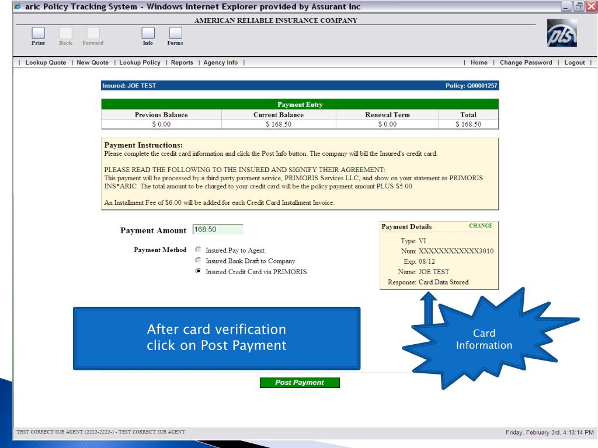Click the Insured: JOE TEST header text
This screenshot has width=598, height=448.
129,86
